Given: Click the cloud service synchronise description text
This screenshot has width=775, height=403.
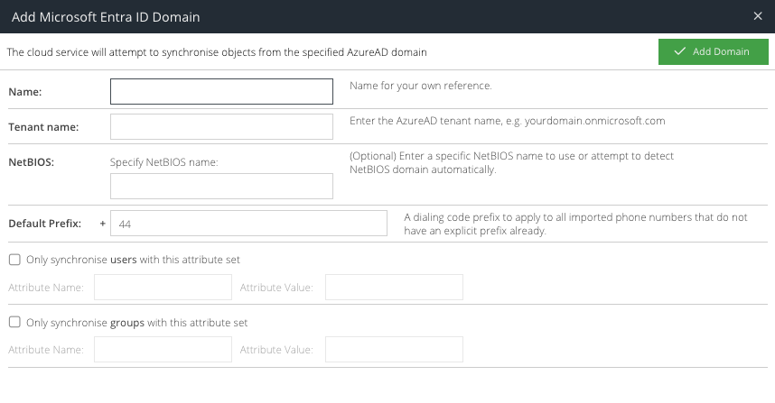Looking at the screenshot, I should (217, 52).
